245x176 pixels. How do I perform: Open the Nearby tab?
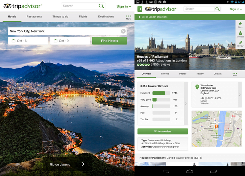tap(200, 74)
